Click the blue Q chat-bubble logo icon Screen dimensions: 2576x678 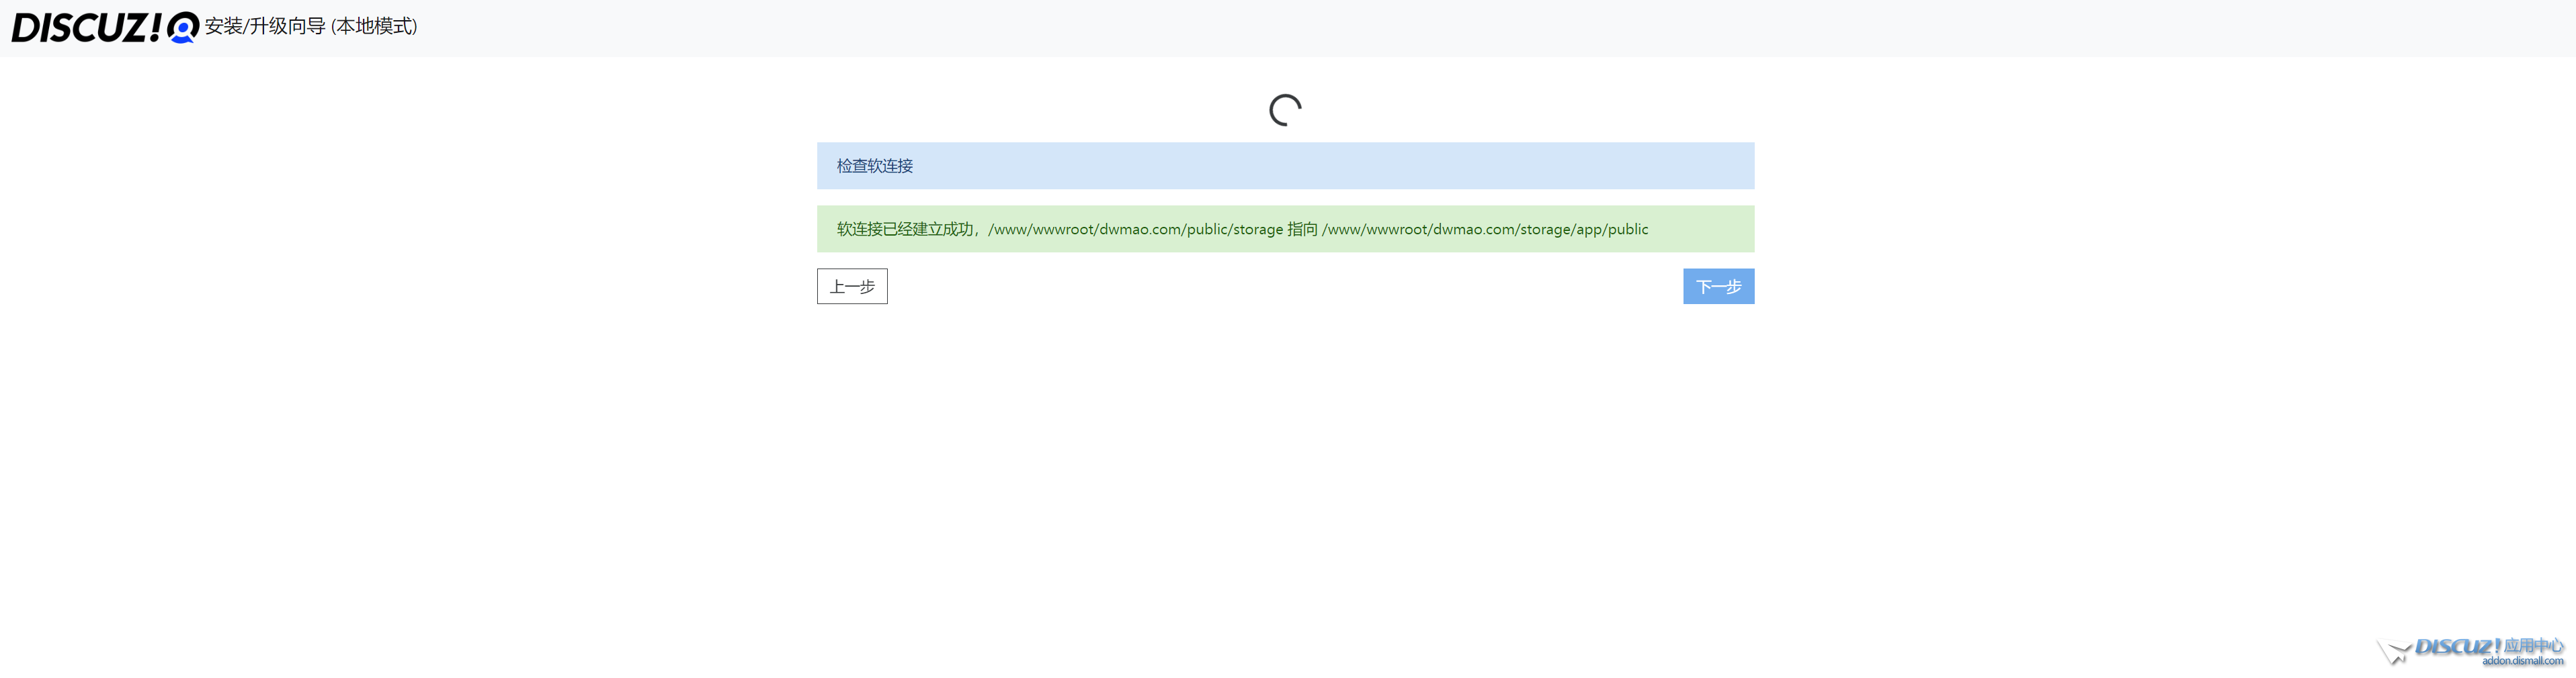point(182,28)
